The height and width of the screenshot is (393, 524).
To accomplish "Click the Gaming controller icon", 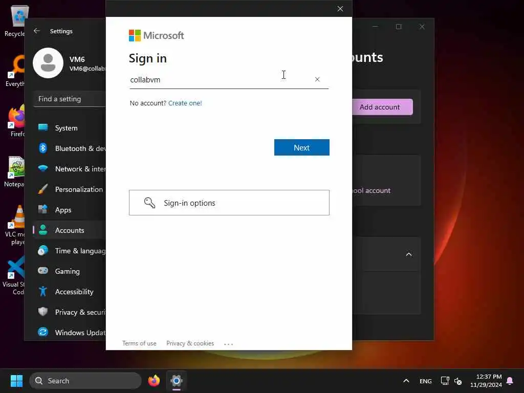I will [x=43, y=270].
